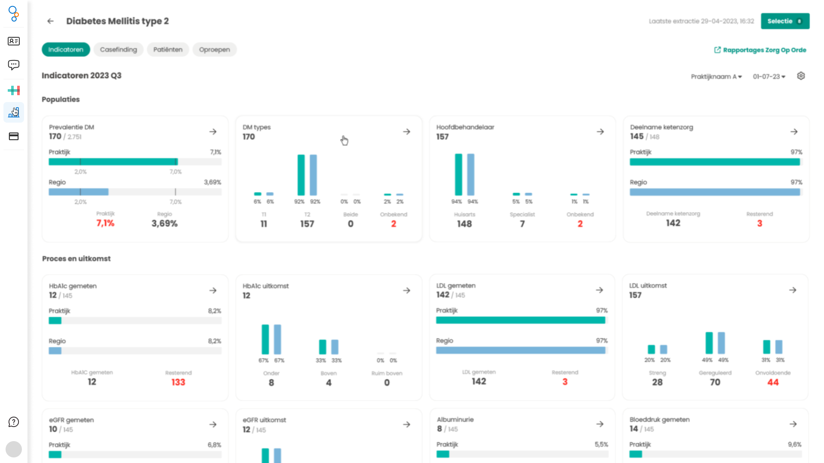Open LDL uitkomst card arrow
The height and width of the screenshot is (463, 824).
click(x=793, y=290)
